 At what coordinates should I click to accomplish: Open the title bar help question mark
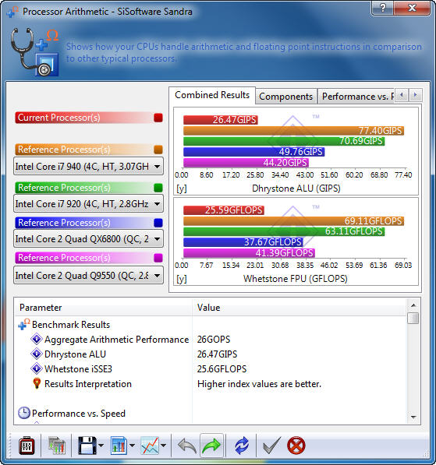[383, 8]
